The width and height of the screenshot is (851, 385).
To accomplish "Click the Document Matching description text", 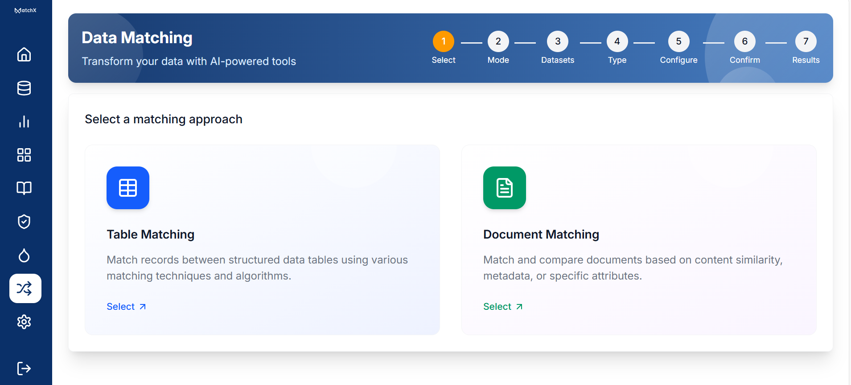I will coord(633,268).
